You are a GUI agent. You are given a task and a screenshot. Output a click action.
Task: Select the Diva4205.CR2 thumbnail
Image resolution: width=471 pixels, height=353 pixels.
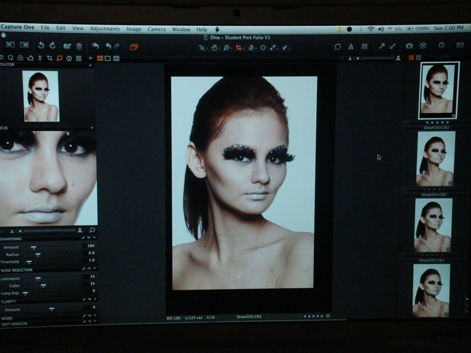pos(433,225)
